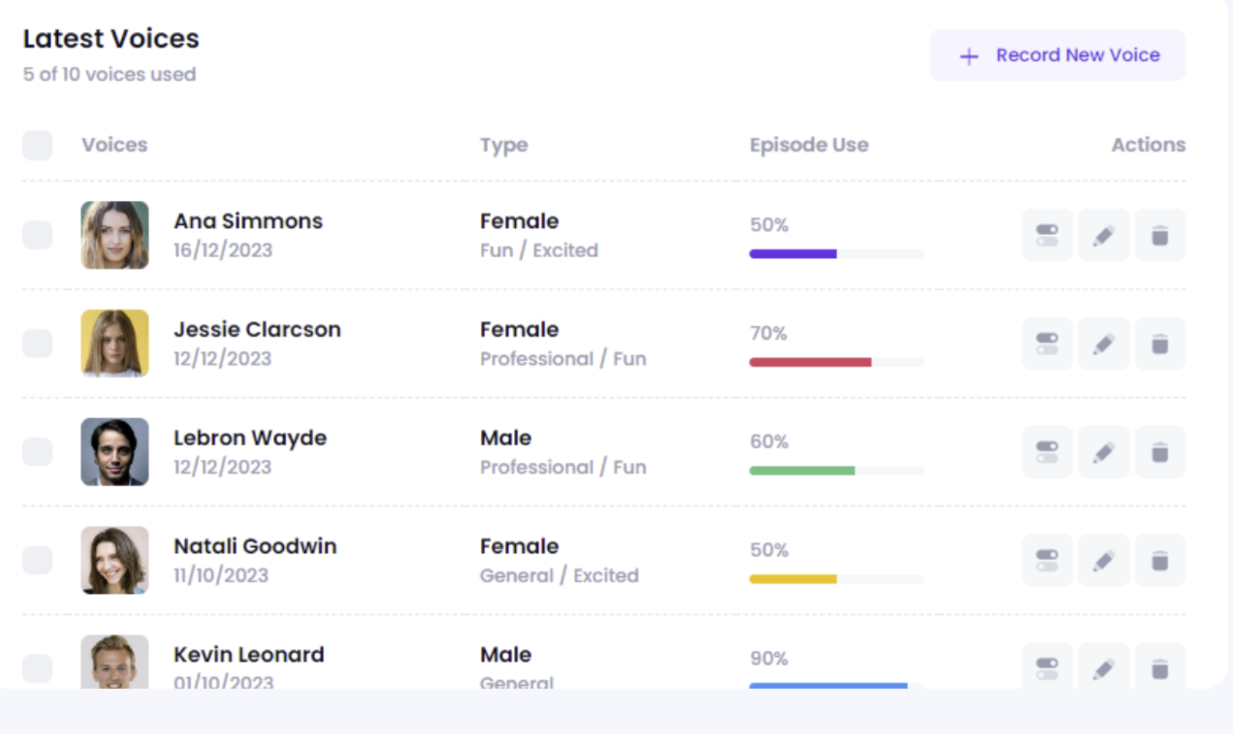
Task: Delete Ana Simmons voice via trash icon
Action: coord(1160,235)
